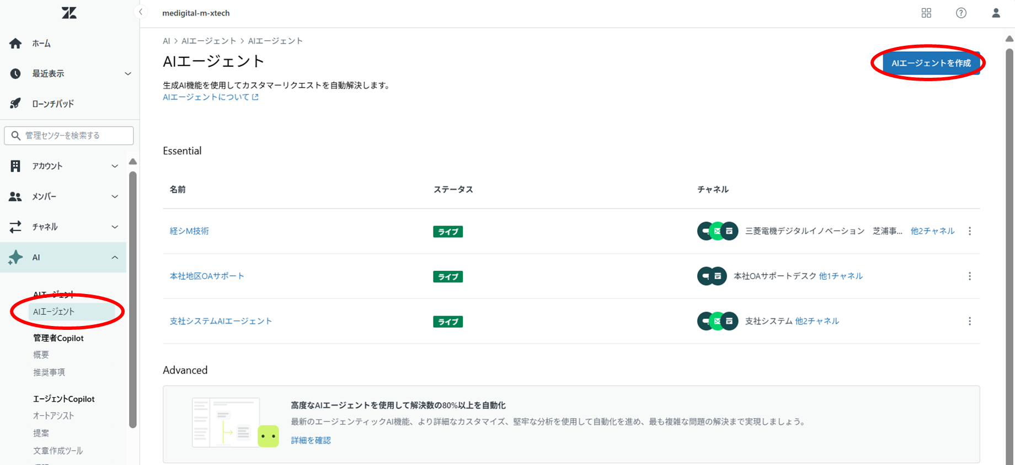Collapse the sidebar with the arrow button

pos(141,12)
